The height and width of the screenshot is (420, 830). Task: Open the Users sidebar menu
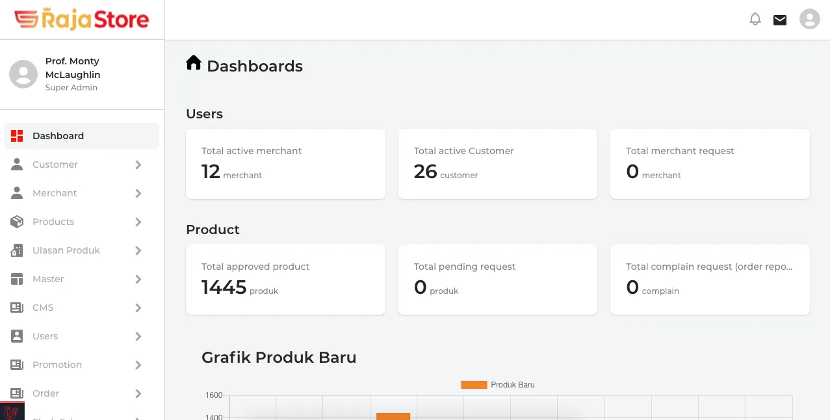pyautogui.click(x=81, y=336)
